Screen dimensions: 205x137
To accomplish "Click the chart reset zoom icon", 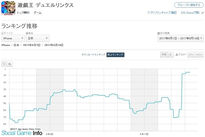I will click(x=4, y=64).
